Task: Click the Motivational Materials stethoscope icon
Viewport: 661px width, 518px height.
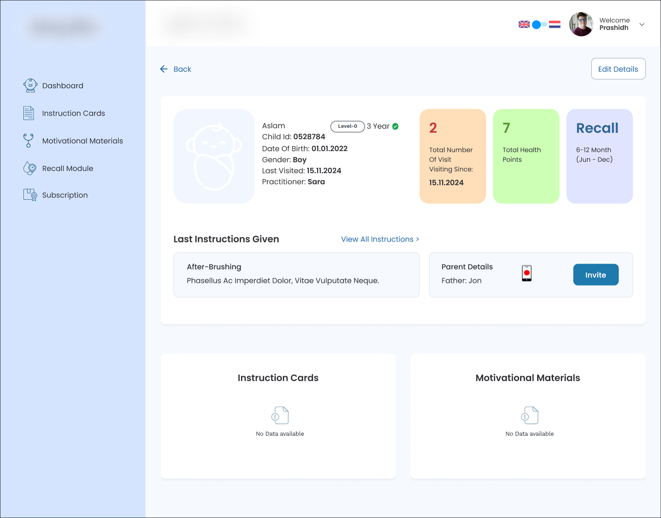Action: click(x=28, y=141)
